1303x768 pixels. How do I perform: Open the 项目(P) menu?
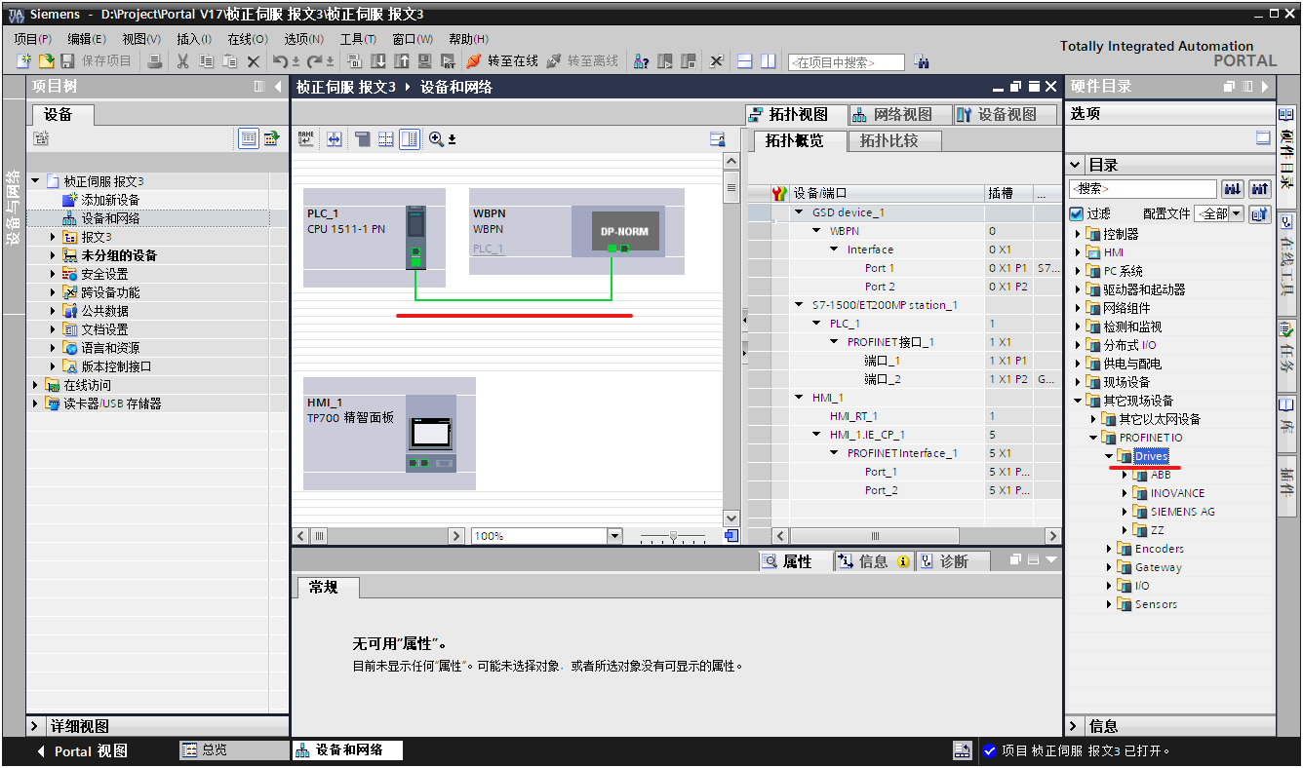tap(33, 39)
